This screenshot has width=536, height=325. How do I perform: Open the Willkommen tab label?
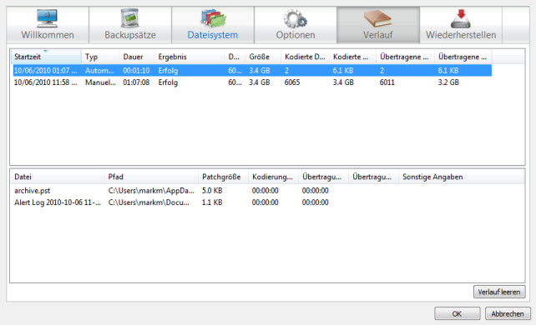coord(48,35)
